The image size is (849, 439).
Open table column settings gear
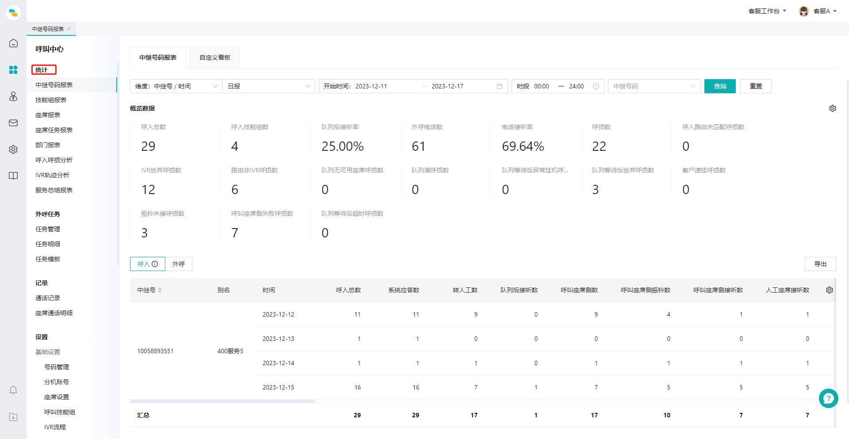click(830, 290)
